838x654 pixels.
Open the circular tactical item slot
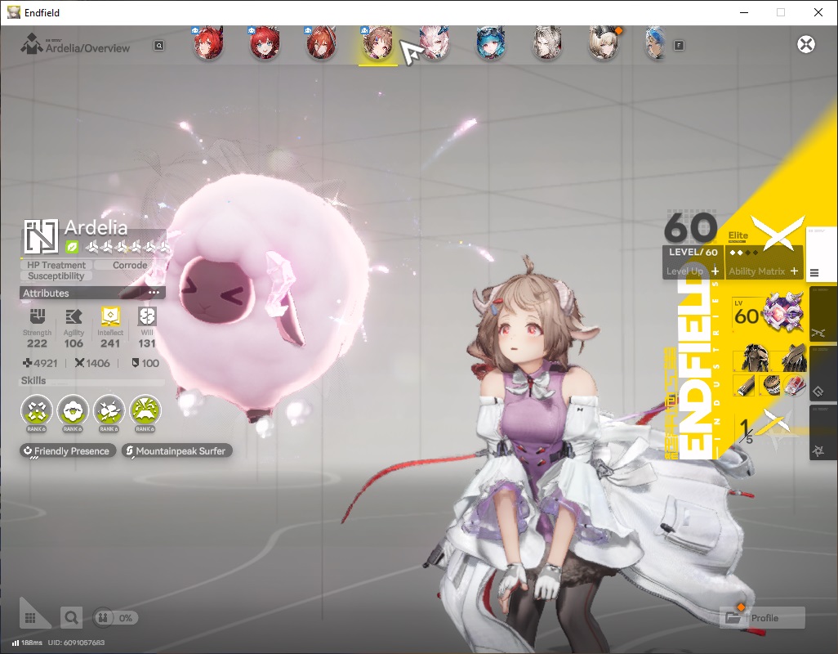(795, 385)
